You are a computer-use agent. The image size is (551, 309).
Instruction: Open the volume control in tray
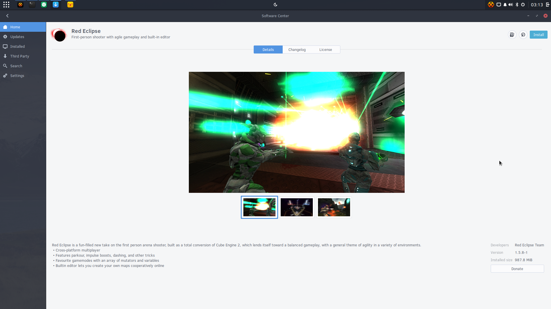(511, 5)
